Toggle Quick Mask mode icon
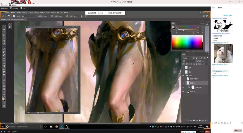 4,103
